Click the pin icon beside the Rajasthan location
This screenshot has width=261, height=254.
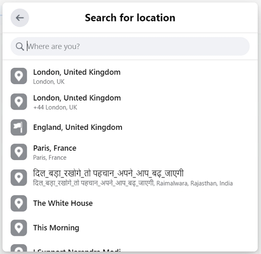coord(19,177)
